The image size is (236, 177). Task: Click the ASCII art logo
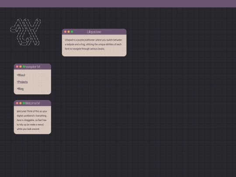[x=26, y=32]
